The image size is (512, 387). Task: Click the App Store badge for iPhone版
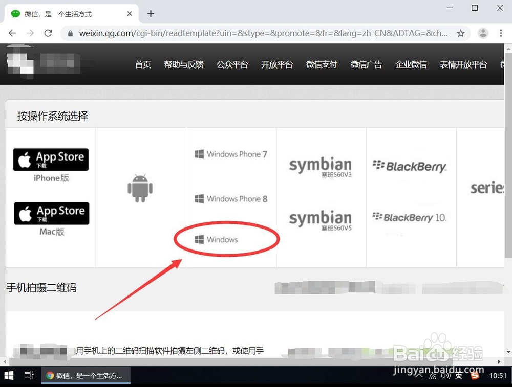tap(51, 160)
